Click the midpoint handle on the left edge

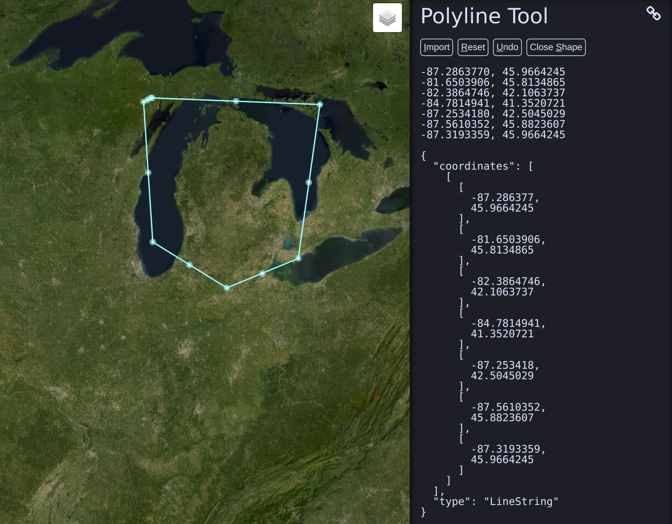tap(148, 173)
